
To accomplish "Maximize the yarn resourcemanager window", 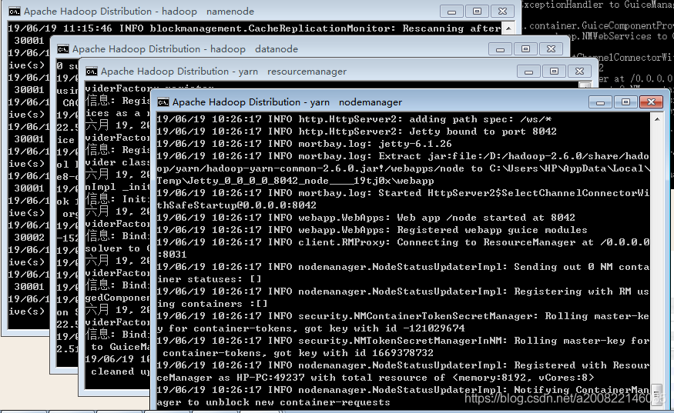I will coord(554,72).
